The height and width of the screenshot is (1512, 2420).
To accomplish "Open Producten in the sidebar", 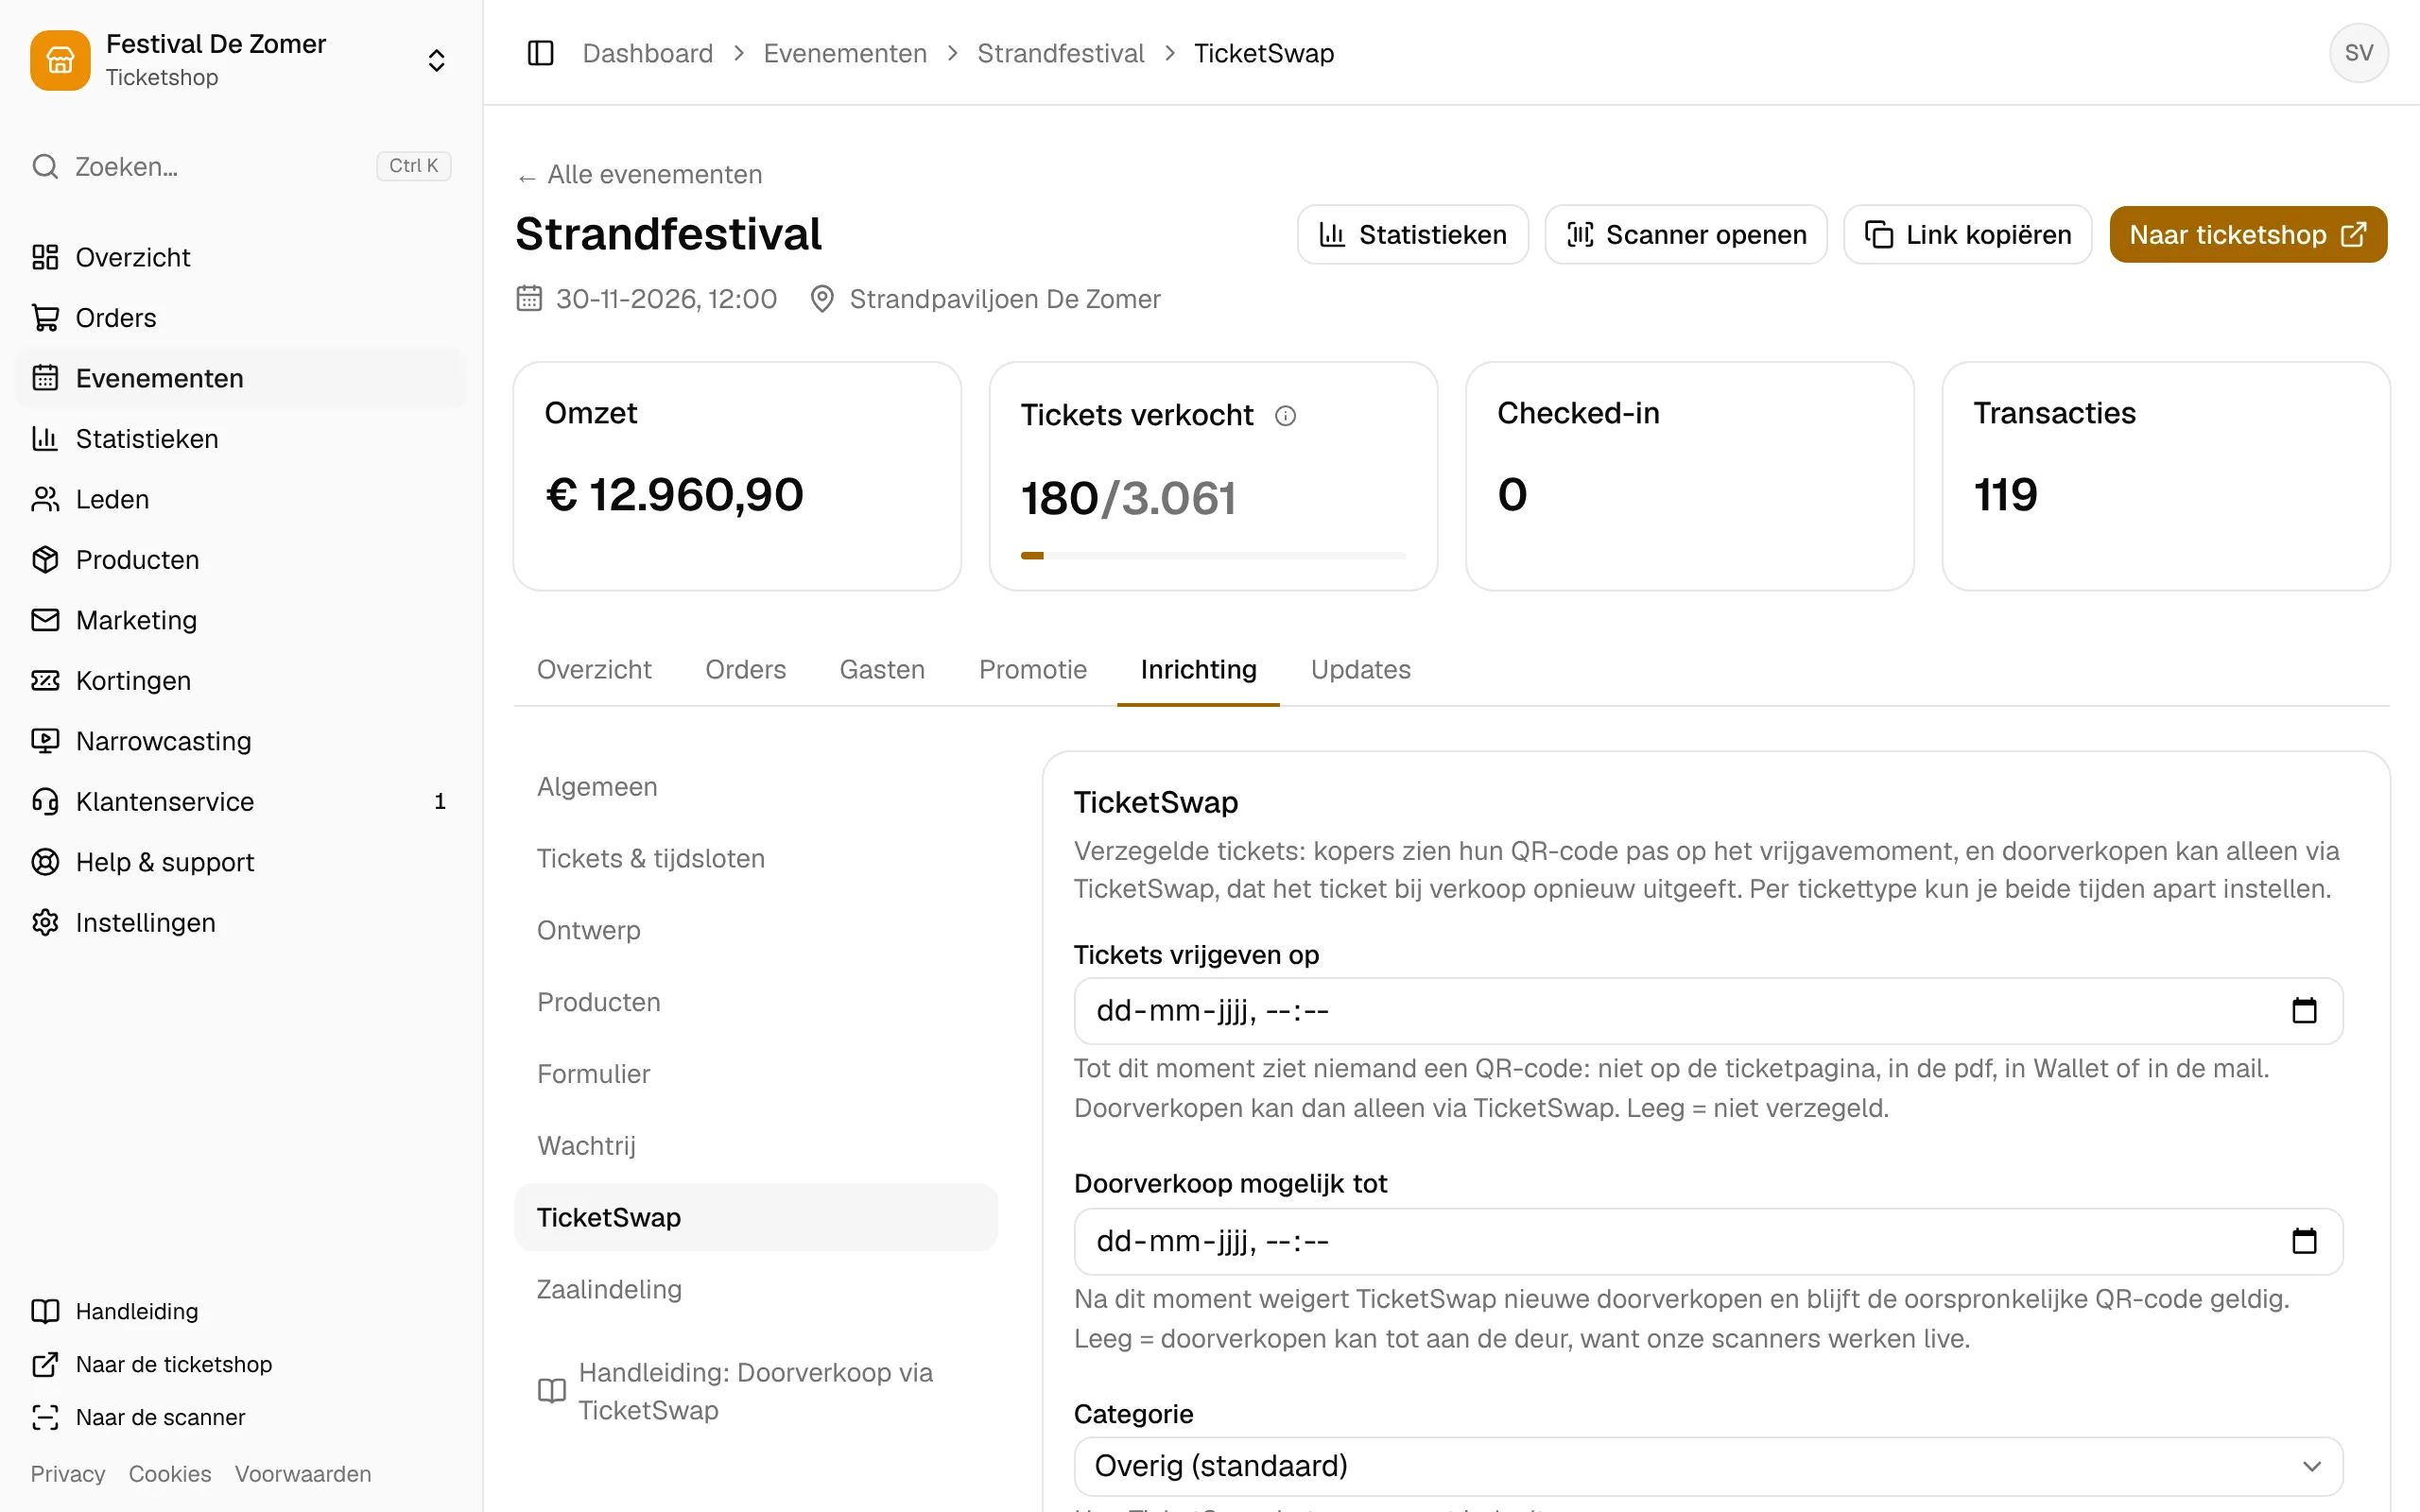I will click(240, 560).
